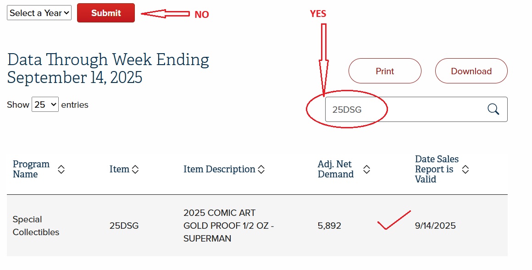Click sort arrows next to Adj. Net Demand
Viewport: 532px width, 270px height.
pos(366,170)
